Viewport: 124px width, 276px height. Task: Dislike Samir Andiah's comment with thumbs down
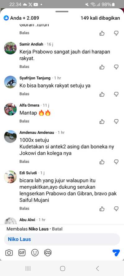pos(116,67)
